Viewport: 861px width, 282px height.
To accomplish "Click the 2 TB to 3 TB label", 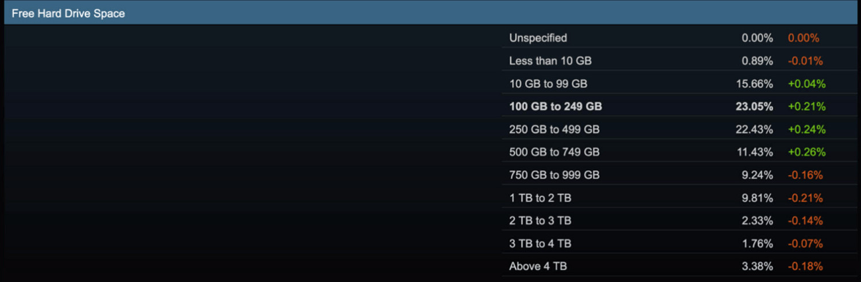I will point(540,221).
